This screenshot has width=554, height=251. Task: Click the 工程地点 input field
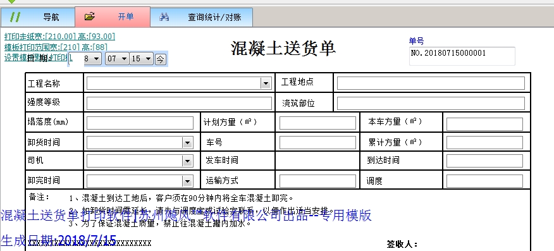(x=431, y=83)
